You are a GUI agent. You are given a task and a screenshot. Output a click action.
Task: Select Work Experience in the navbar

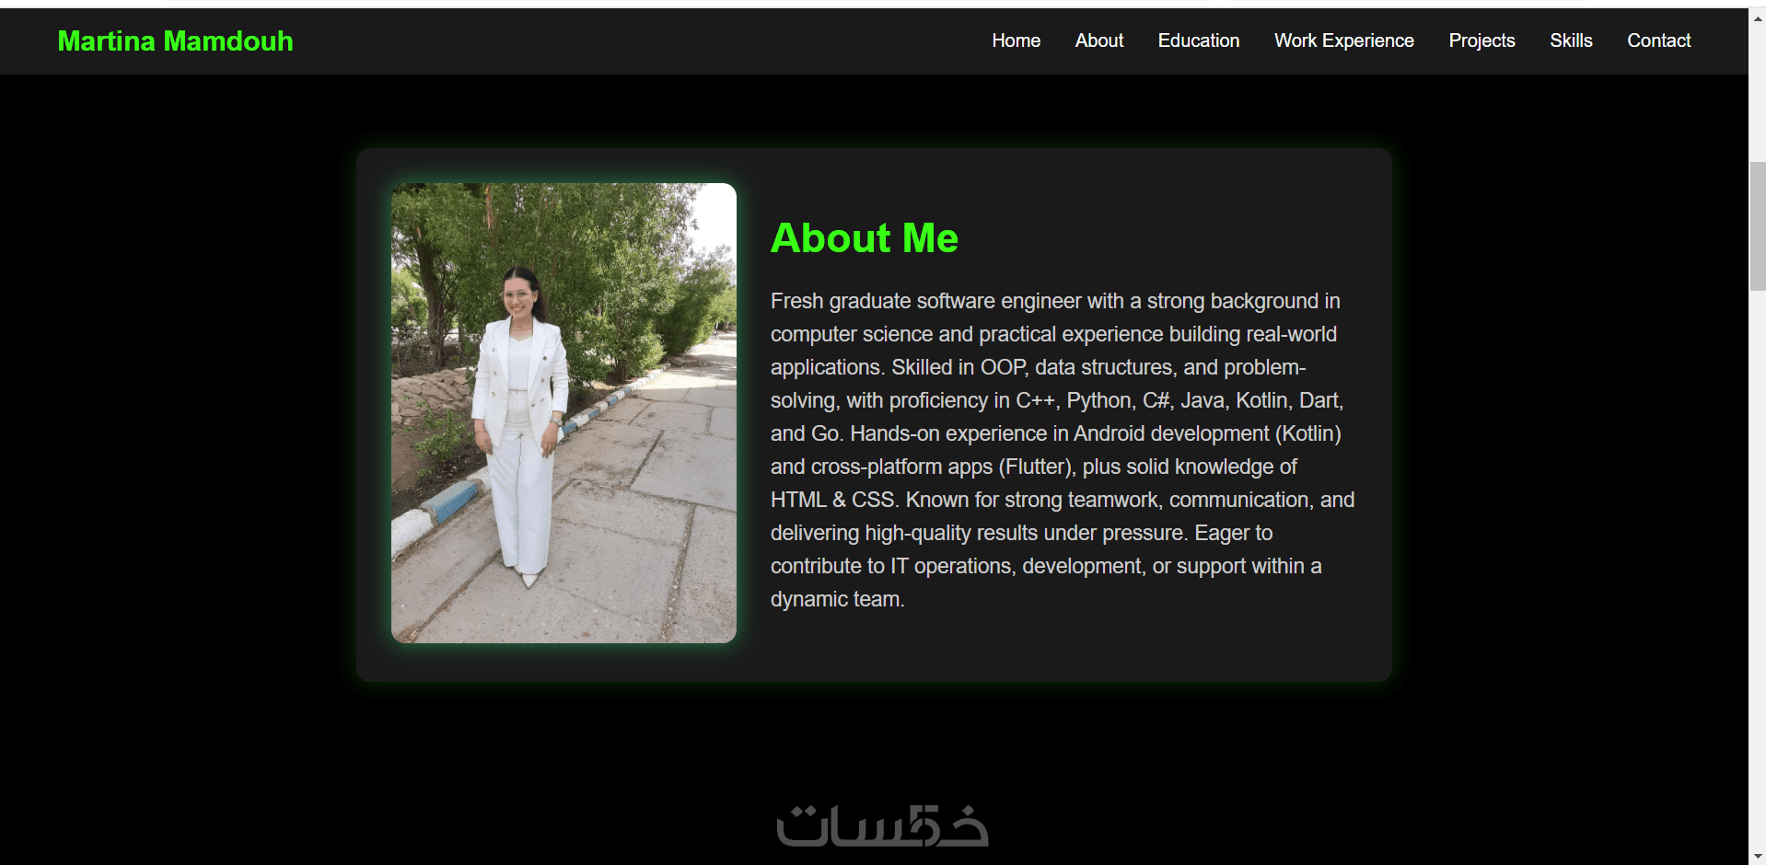click(1343, 40)
